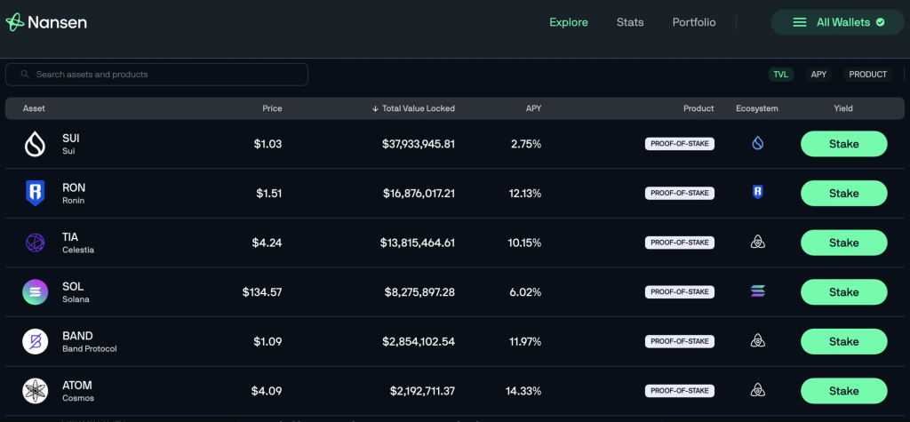Click the 14.33% APY value
This screenshot has width=910, height=422.
tap(523, 391)
